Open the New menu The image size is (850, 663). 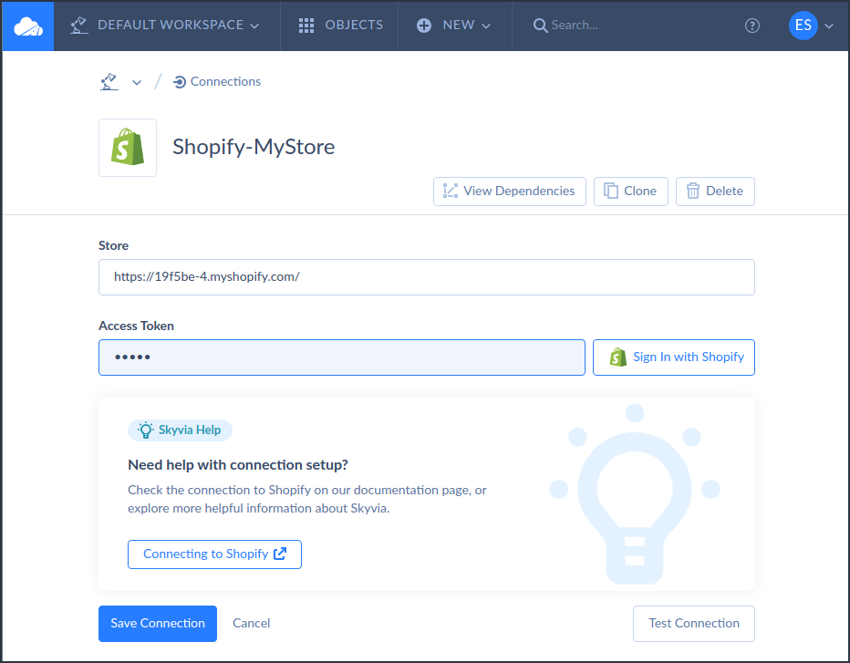tap(454, 26)
